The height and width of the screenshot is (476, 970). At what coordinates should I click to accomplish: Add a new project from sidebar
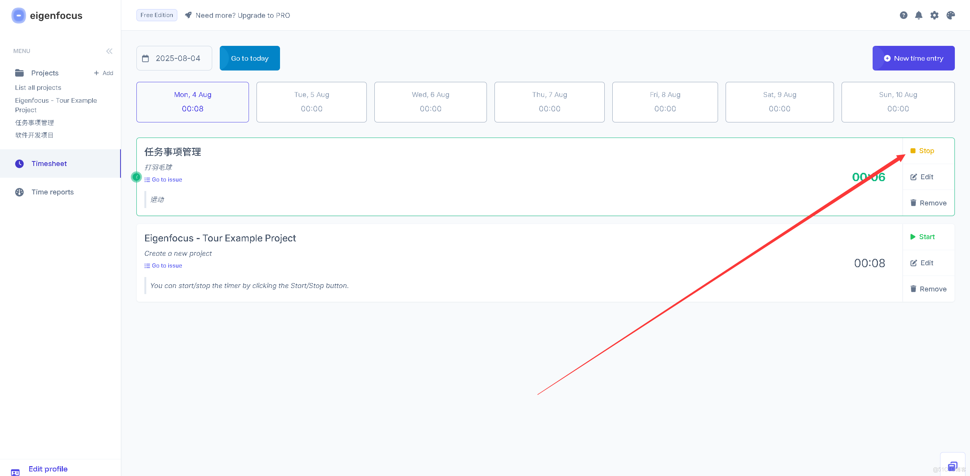click(103, 73)
